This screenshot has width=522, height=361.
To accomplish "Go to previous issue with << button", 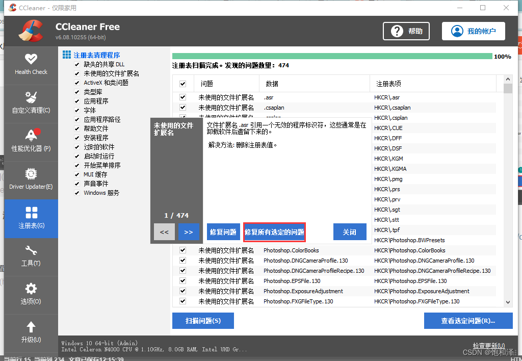I will coord(164,232).
